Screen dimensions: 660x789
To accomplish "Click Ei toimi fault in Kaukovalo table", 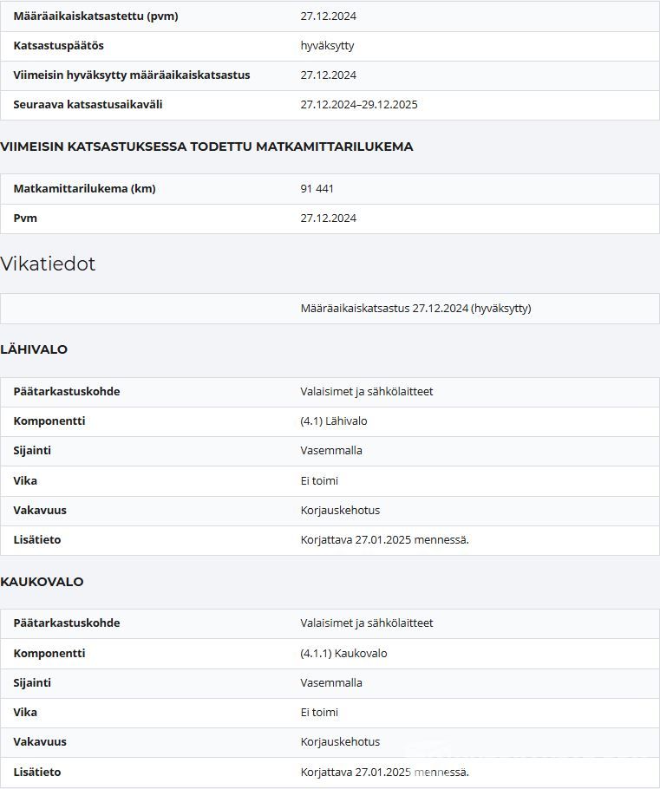I will pyautogui.click(x=319, y=713).
